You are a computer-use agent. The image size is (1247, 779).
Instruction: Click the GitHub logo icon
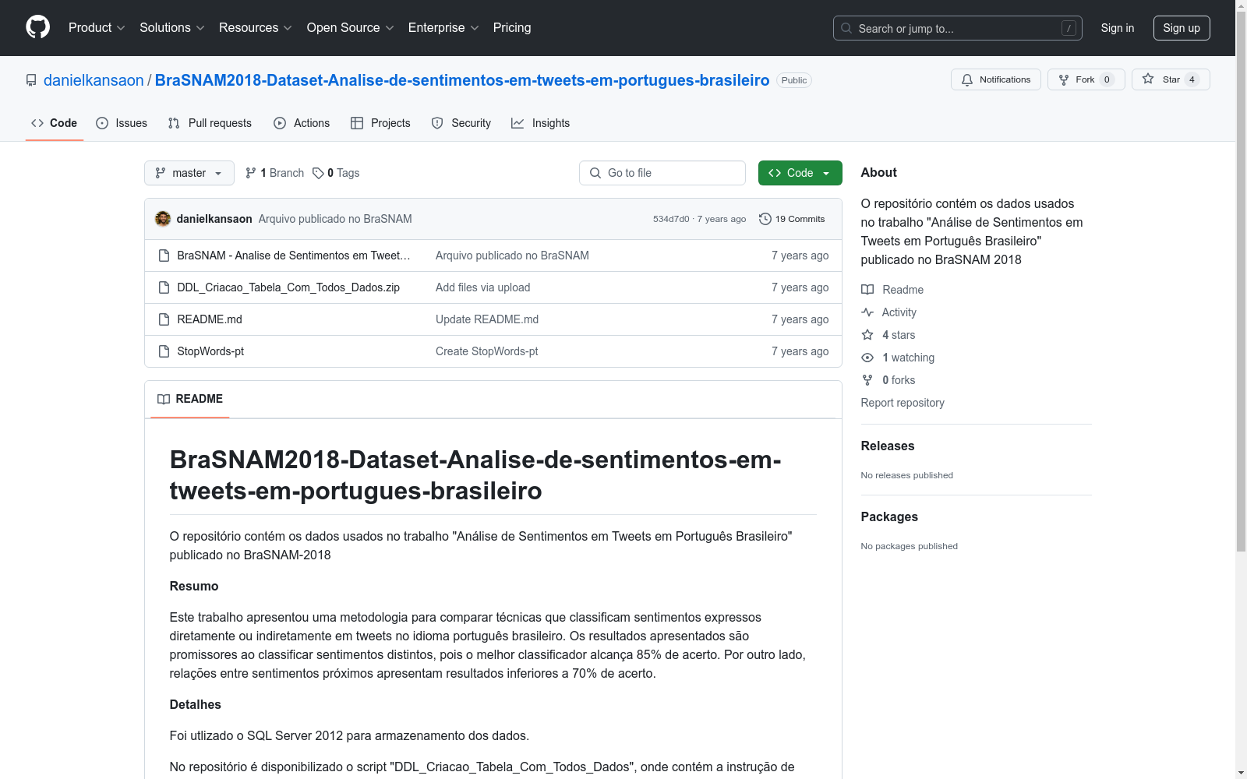[37, 27]
